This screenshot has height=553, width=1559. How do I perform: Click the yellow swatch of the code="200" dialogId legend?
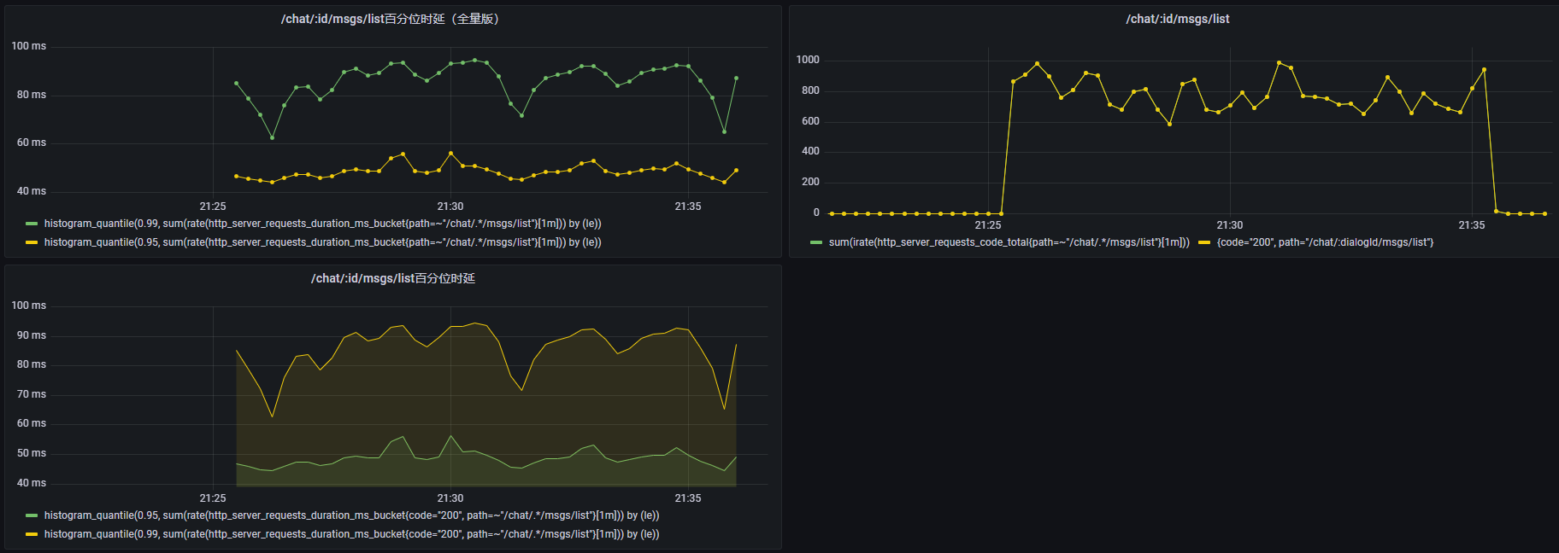pyautogui.click(x=1204, y=242)
